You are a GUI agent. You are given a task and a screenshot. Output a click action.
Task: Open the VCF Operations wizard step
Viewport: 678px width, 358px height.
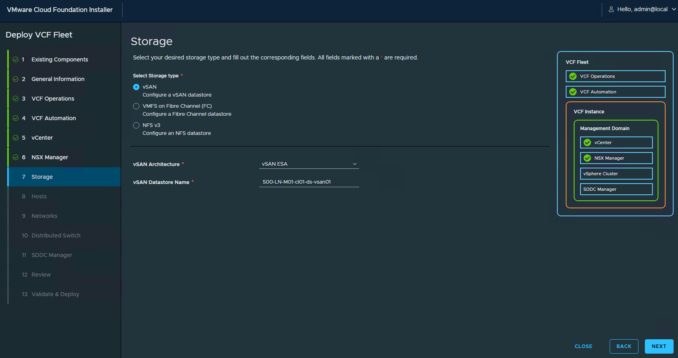(x=64, y=99)
